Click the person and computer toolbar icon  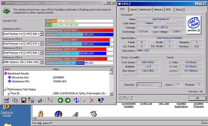click(31, 101)
